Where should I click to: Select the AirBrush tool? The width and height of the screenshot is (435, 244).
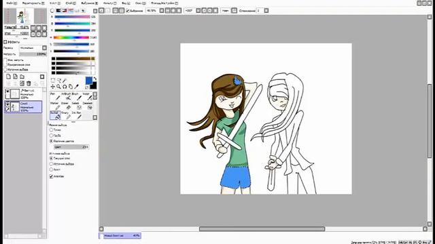(x=66, y=96)
